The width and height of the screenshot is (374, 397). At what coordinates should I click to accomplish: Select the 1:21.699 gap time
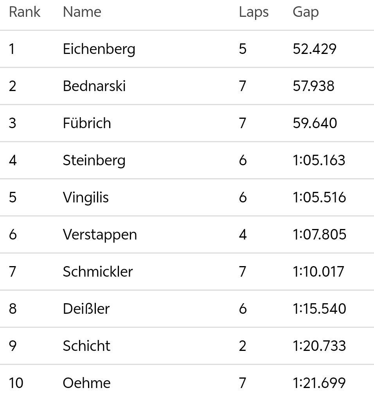point(319,383)
